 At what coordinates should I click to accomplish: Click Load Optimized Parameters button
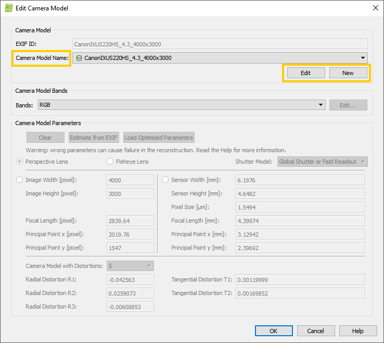159,138
